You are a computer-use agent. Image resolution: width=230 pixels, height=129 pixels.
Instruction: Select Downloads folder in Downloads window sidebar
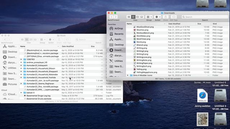116,50
